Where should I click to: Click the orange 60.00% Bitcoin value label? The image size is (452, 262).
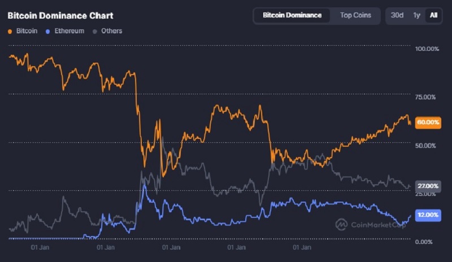coord(427,122)
